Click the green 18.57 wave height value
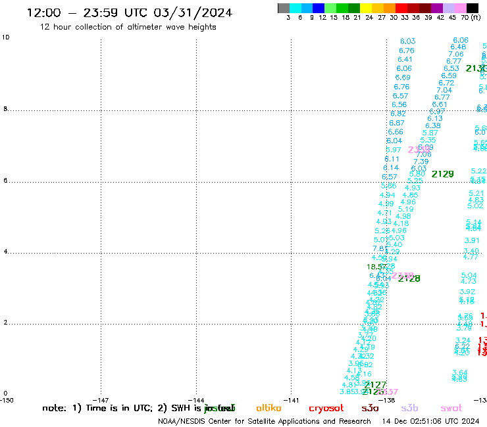 [x=376, y=267]
